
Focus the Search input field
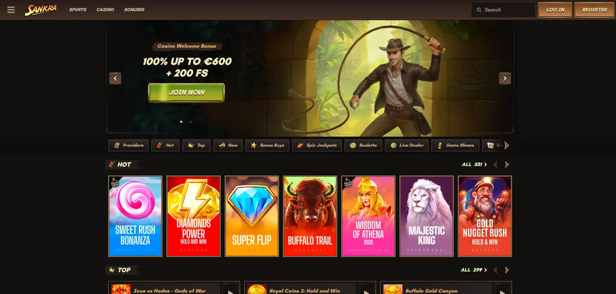point(504,10)
